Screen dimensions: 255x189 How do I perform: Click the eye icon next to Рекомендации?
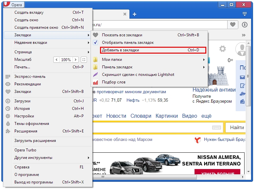8,84
